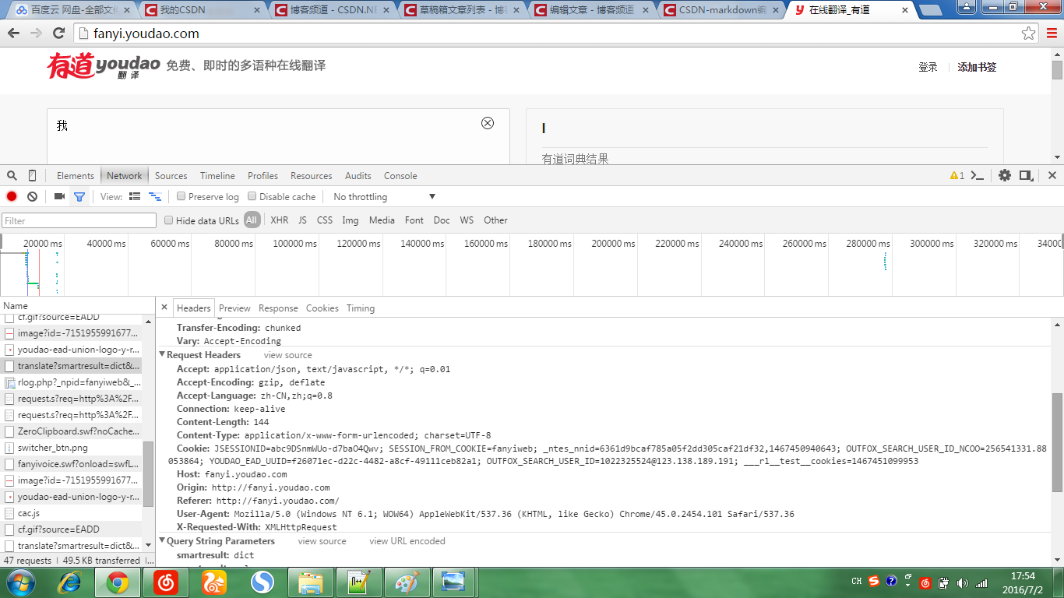The width and height of the screenshot is (1064, 598).
Task: Clear the translation input with the circle X
Action: (488, 123)
